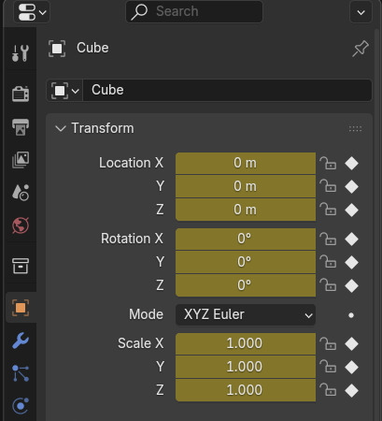The width and height of the screenshot is (382, 421).
Task: Click the Rotation Y keyframe diamond
Action: coord(351,263)
